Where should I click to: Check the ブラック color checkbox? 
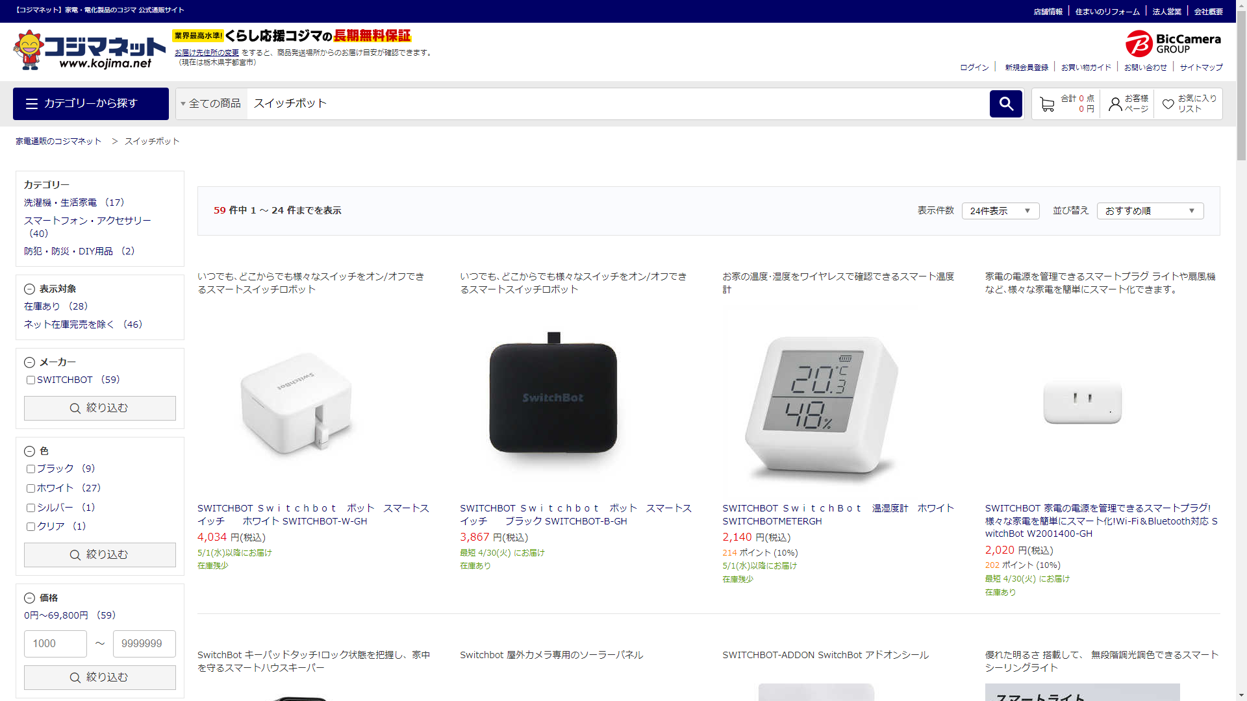click(x=31, y=469)
